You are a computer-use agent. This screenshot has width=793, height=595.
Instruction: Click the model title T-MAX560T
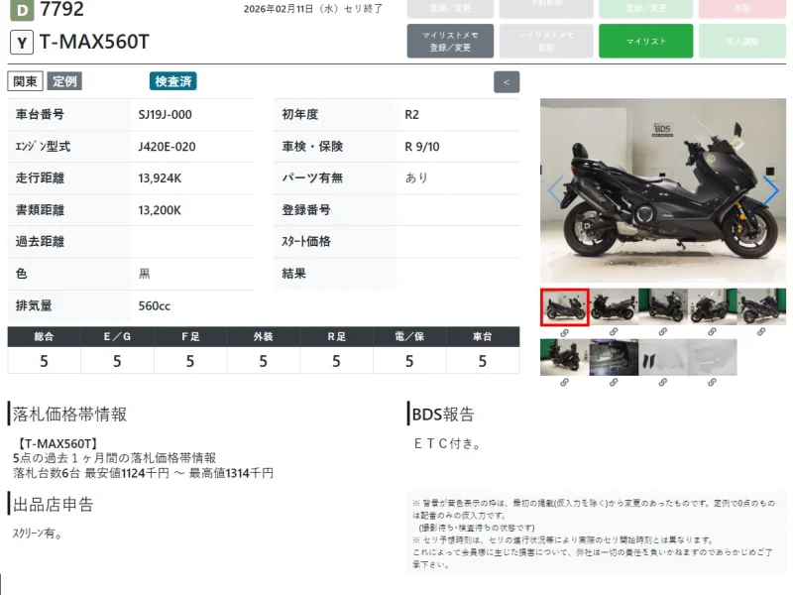pyautogui.click(x=94, y=42)
